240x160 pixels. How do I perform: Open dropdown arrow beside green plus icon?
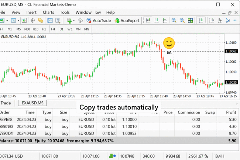click(x=74, y=21)
